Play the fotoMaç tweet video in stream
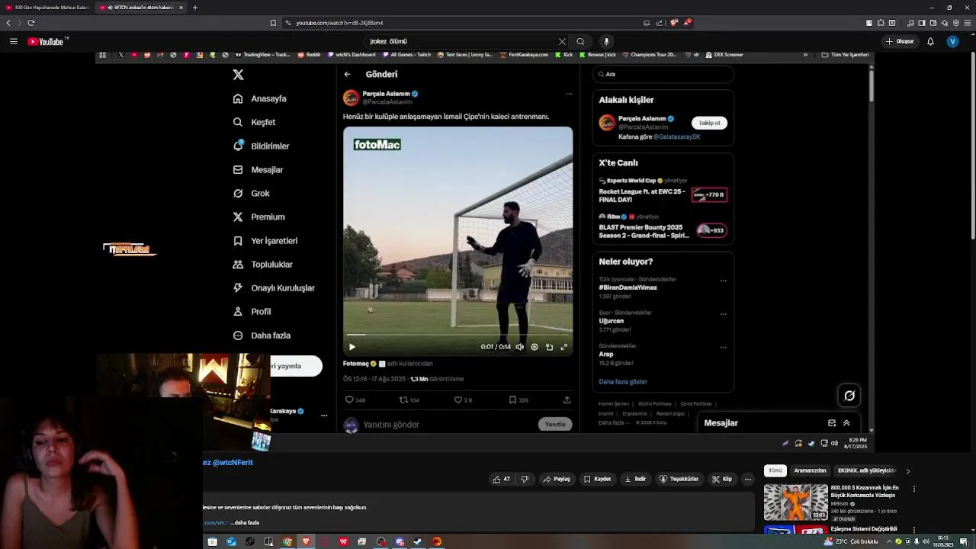Viewport: 976px width, 549px height. [352, 347]
